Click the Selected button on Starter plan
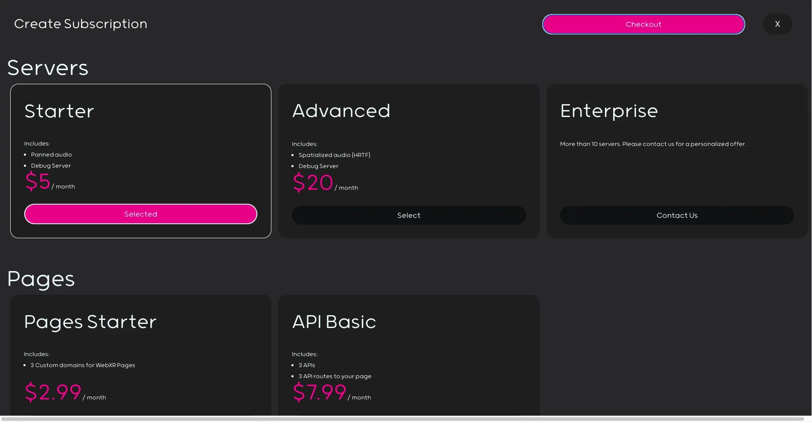812x422 pixels. point(141,214)
